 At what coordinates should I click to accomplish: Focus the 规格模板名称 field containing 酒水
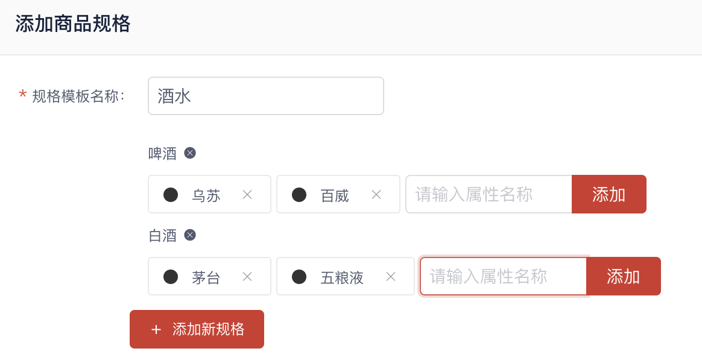coord(266,96)
